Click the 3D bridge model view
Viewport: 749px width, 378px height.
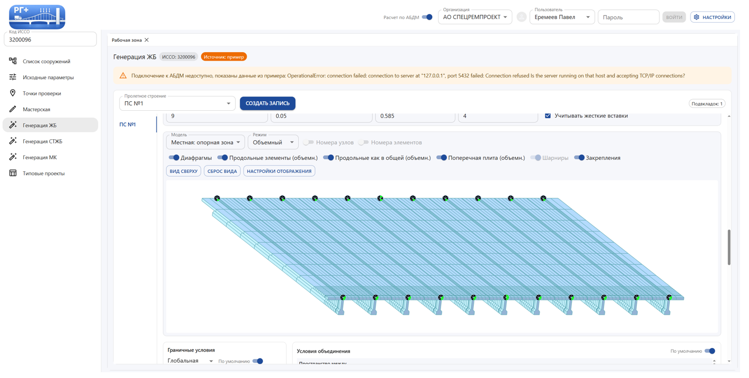point(442,257)
